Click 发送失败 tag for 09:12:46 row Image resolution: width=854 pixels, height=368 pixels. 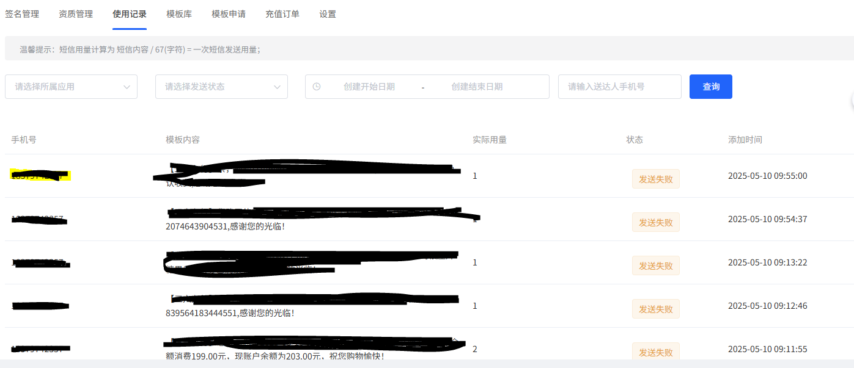(656, 309)
